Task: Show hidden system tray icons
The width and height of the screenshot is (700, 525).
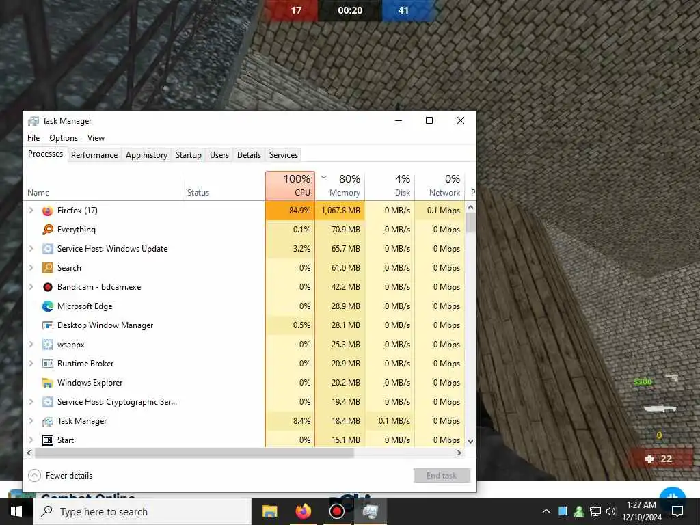Action: (546, 511)
